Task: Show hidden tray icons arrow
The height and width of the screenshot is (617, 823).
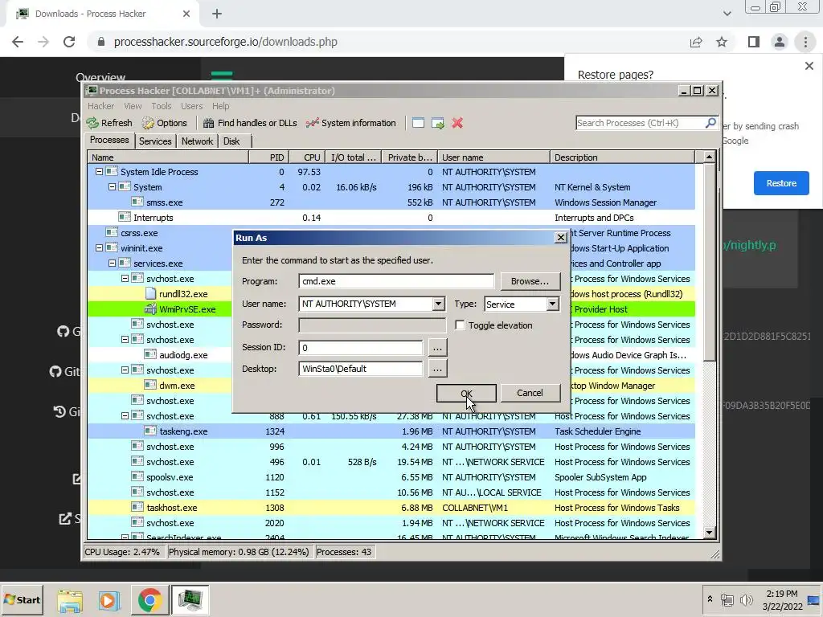Action: [710, 599]
